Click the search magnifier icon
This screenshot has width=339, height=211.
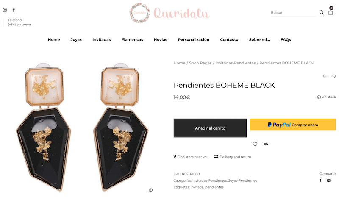tap(322, 13)
